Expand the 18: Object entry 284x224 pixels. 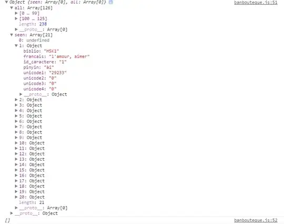pos(16,186)
